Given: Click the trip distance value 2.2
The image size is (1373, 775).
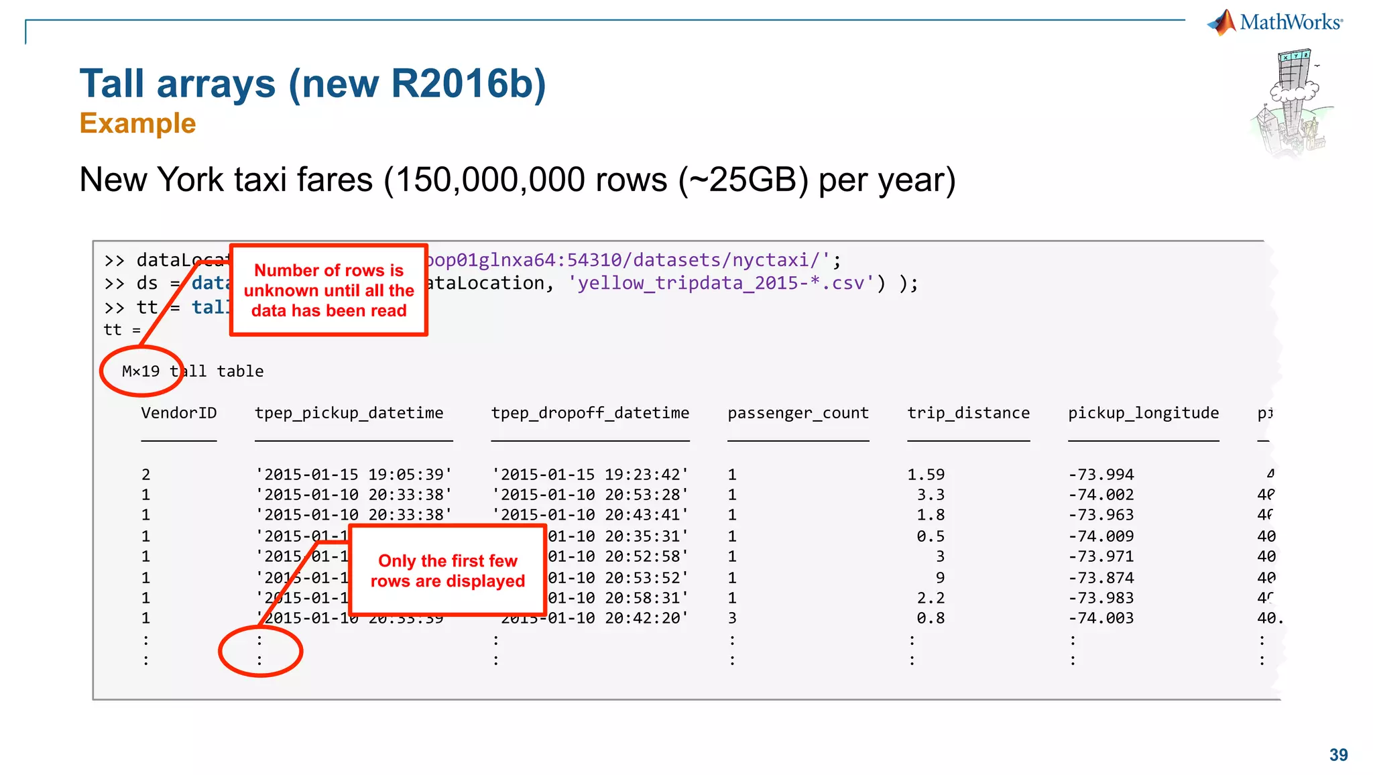Looking at the screenshot, I should (x=931, y=598).
